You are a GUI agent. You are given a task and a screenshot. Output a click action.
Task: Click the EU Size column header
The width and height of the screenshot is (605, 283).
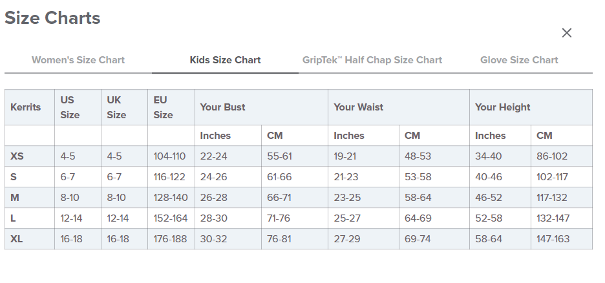point(163,107)
